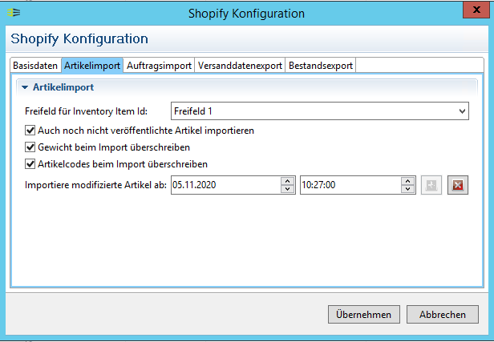This screenshot has width=494, height=342.
Task: Open the Auftragsimport tab
Action: click(159, 66)
